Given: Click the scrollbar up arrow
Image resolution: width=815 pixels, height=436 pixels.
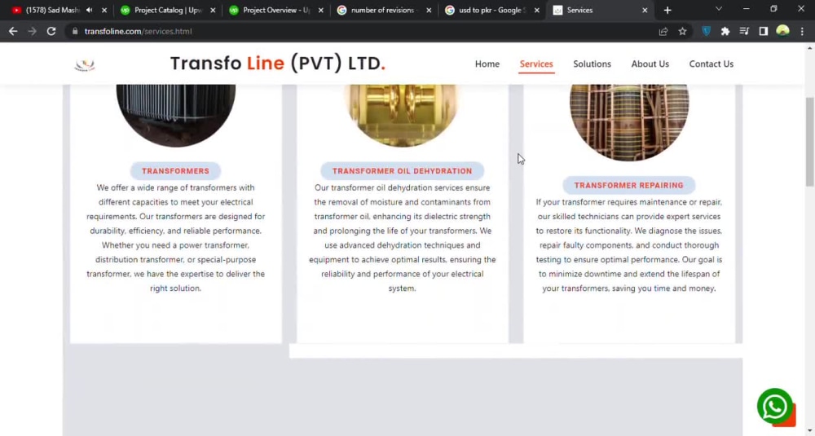Looking at the screenshot, I should [x=810, y=48].
